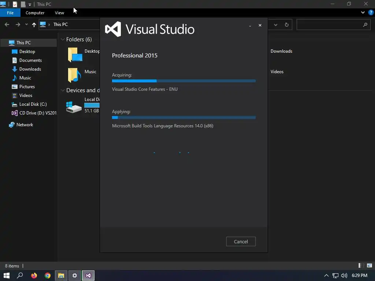Switch to details view layout
The height and width of the screenshot is (281, 375).
(361, 266)
